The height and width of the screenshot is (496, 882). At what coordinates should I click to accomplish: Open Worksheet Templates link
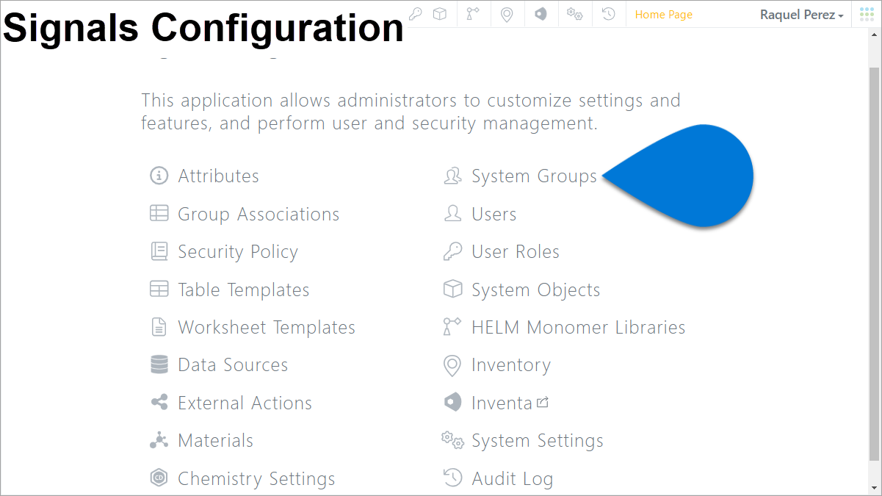coord(267,328)
